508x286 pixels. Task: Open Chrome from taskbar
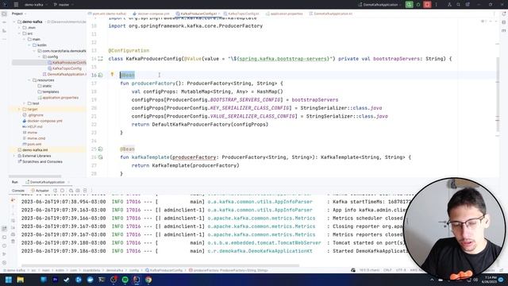148,280
